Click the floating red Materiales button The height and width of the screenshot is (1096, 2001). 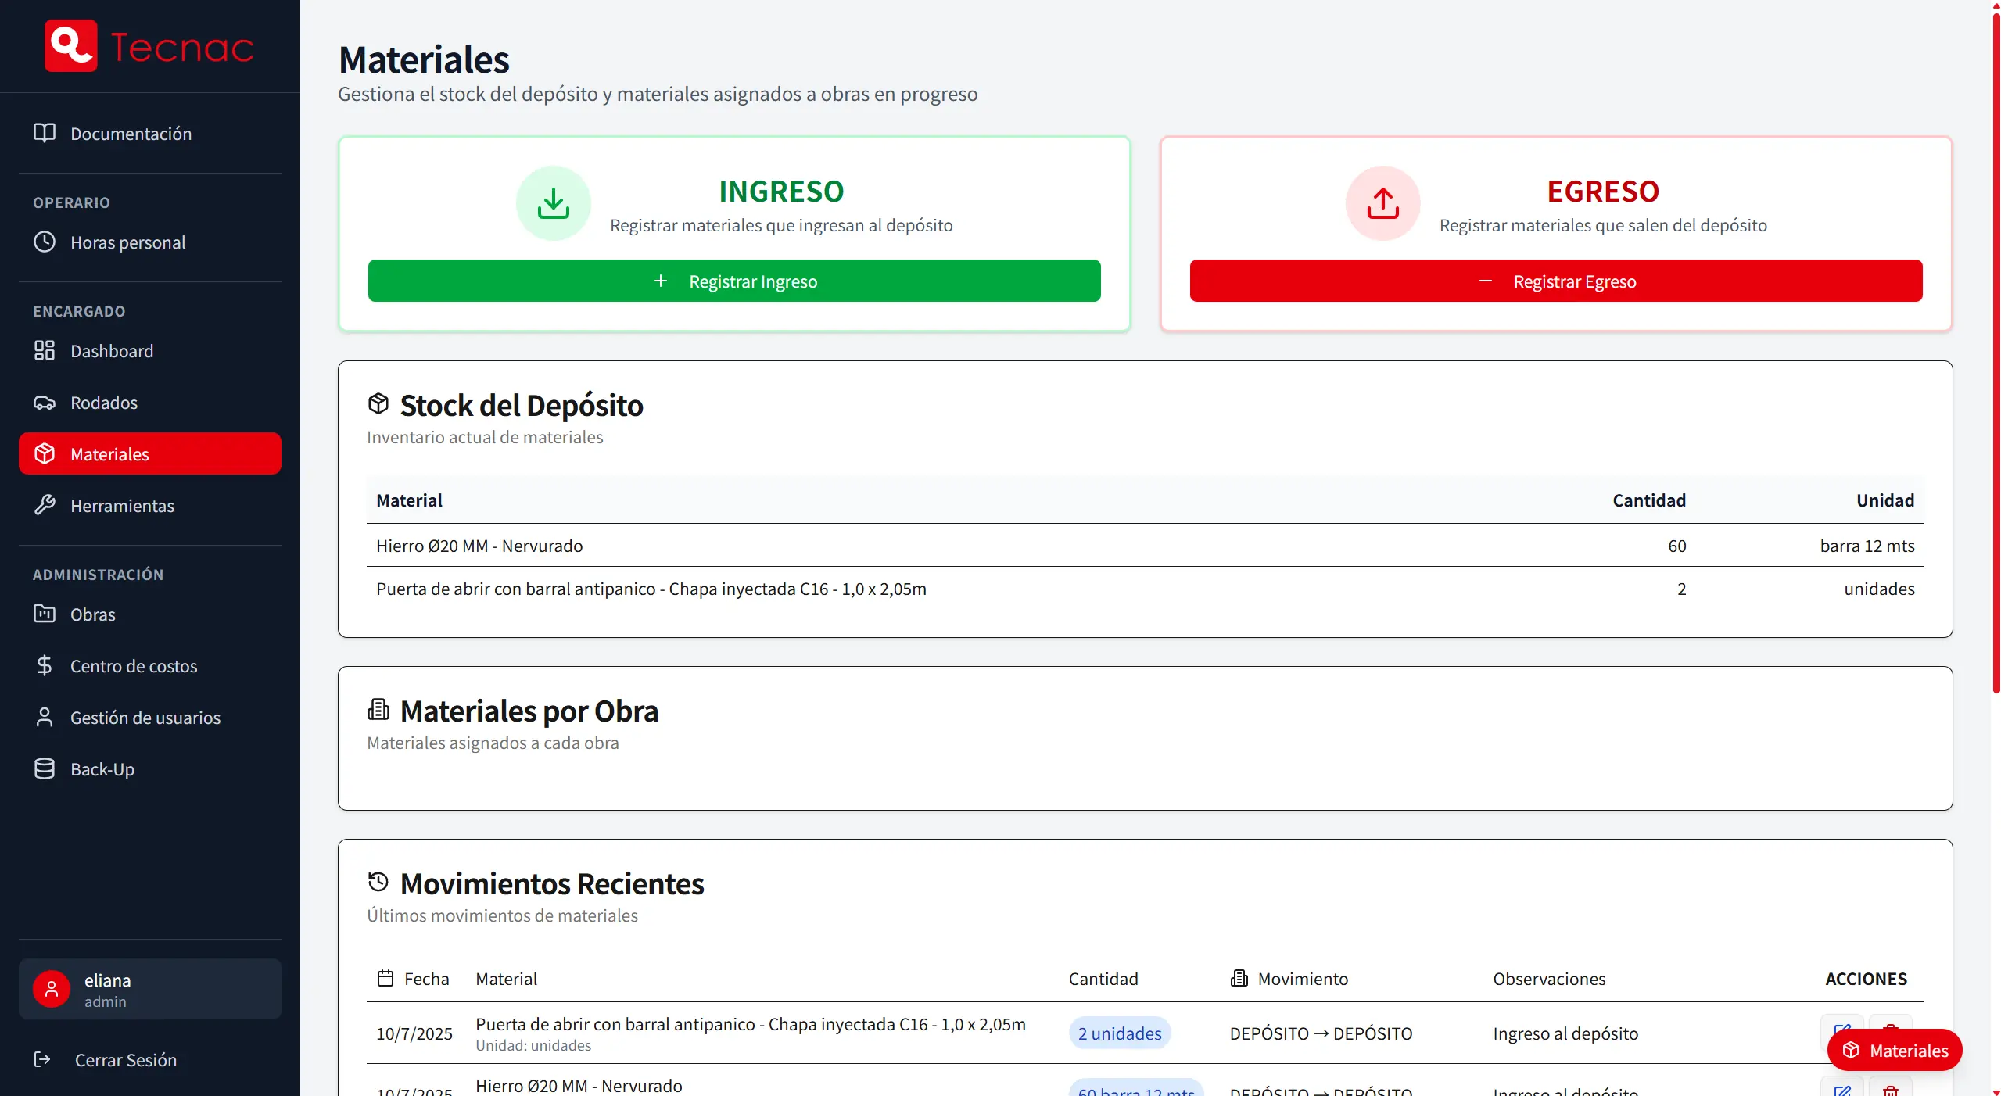[x=1895, y=1050]
